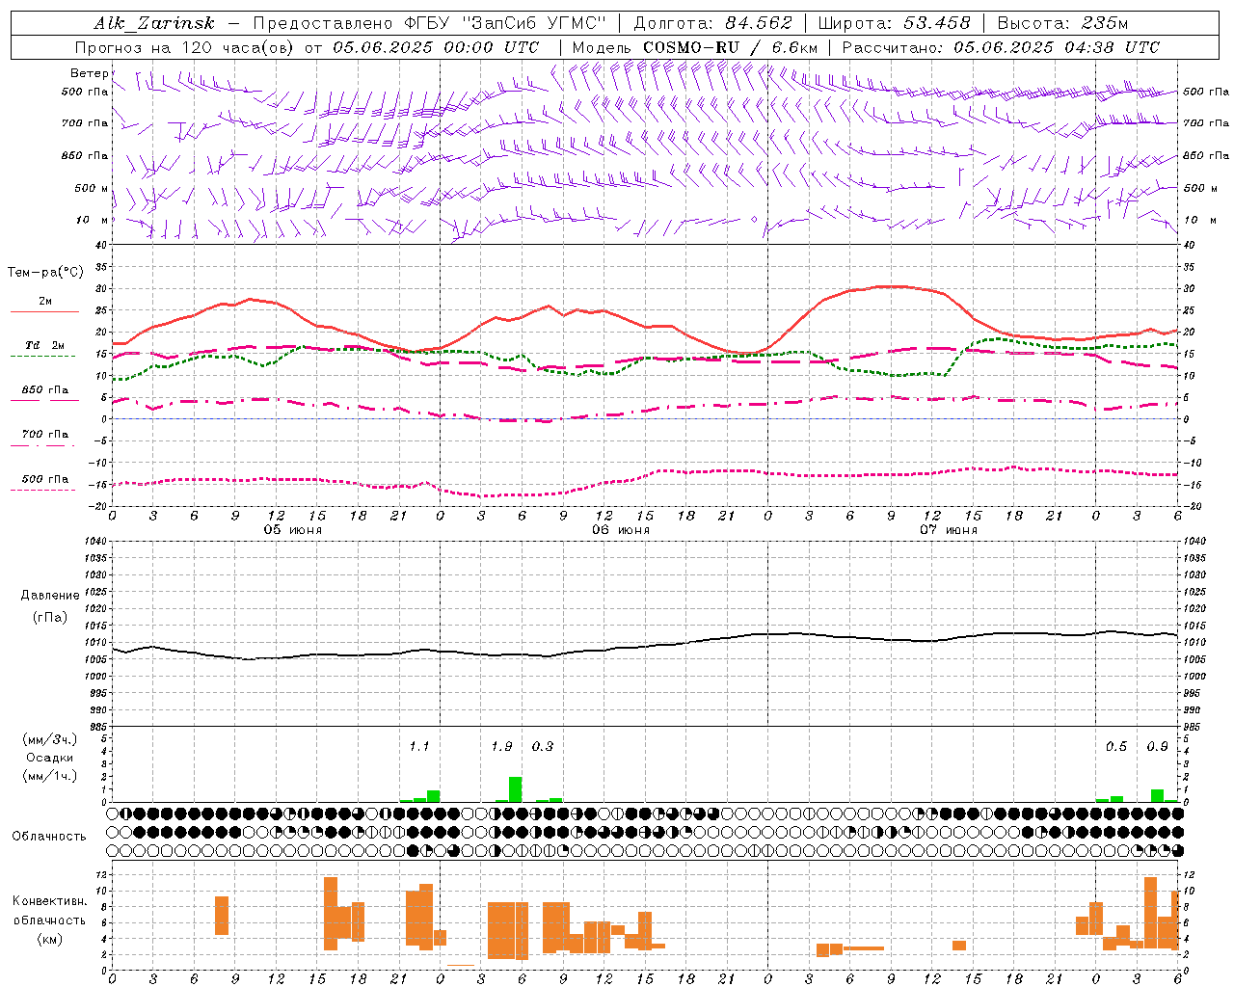
Task: Click the 1.9 precipitation amount label
Action: pos(501,746)
